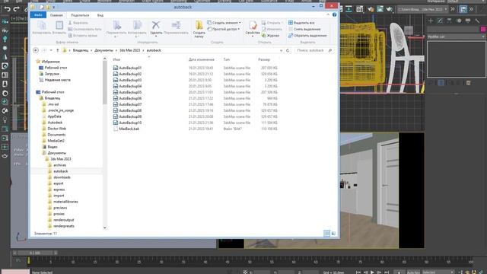The height and width of the screenshot is (274, 487).
Task: Click the 3ds Max Undo arrow
Action: (7, 8)
